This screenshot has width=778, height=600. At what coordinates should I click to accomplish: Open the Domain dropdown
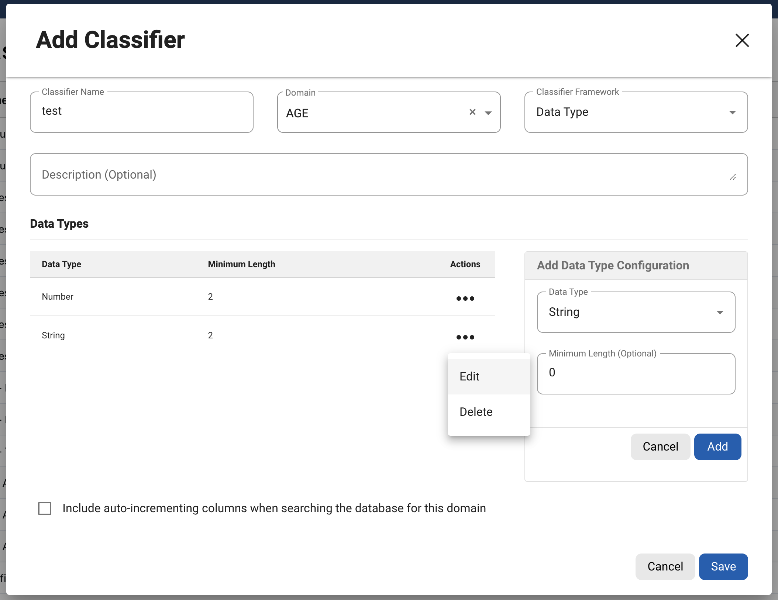tap(488, 113)
